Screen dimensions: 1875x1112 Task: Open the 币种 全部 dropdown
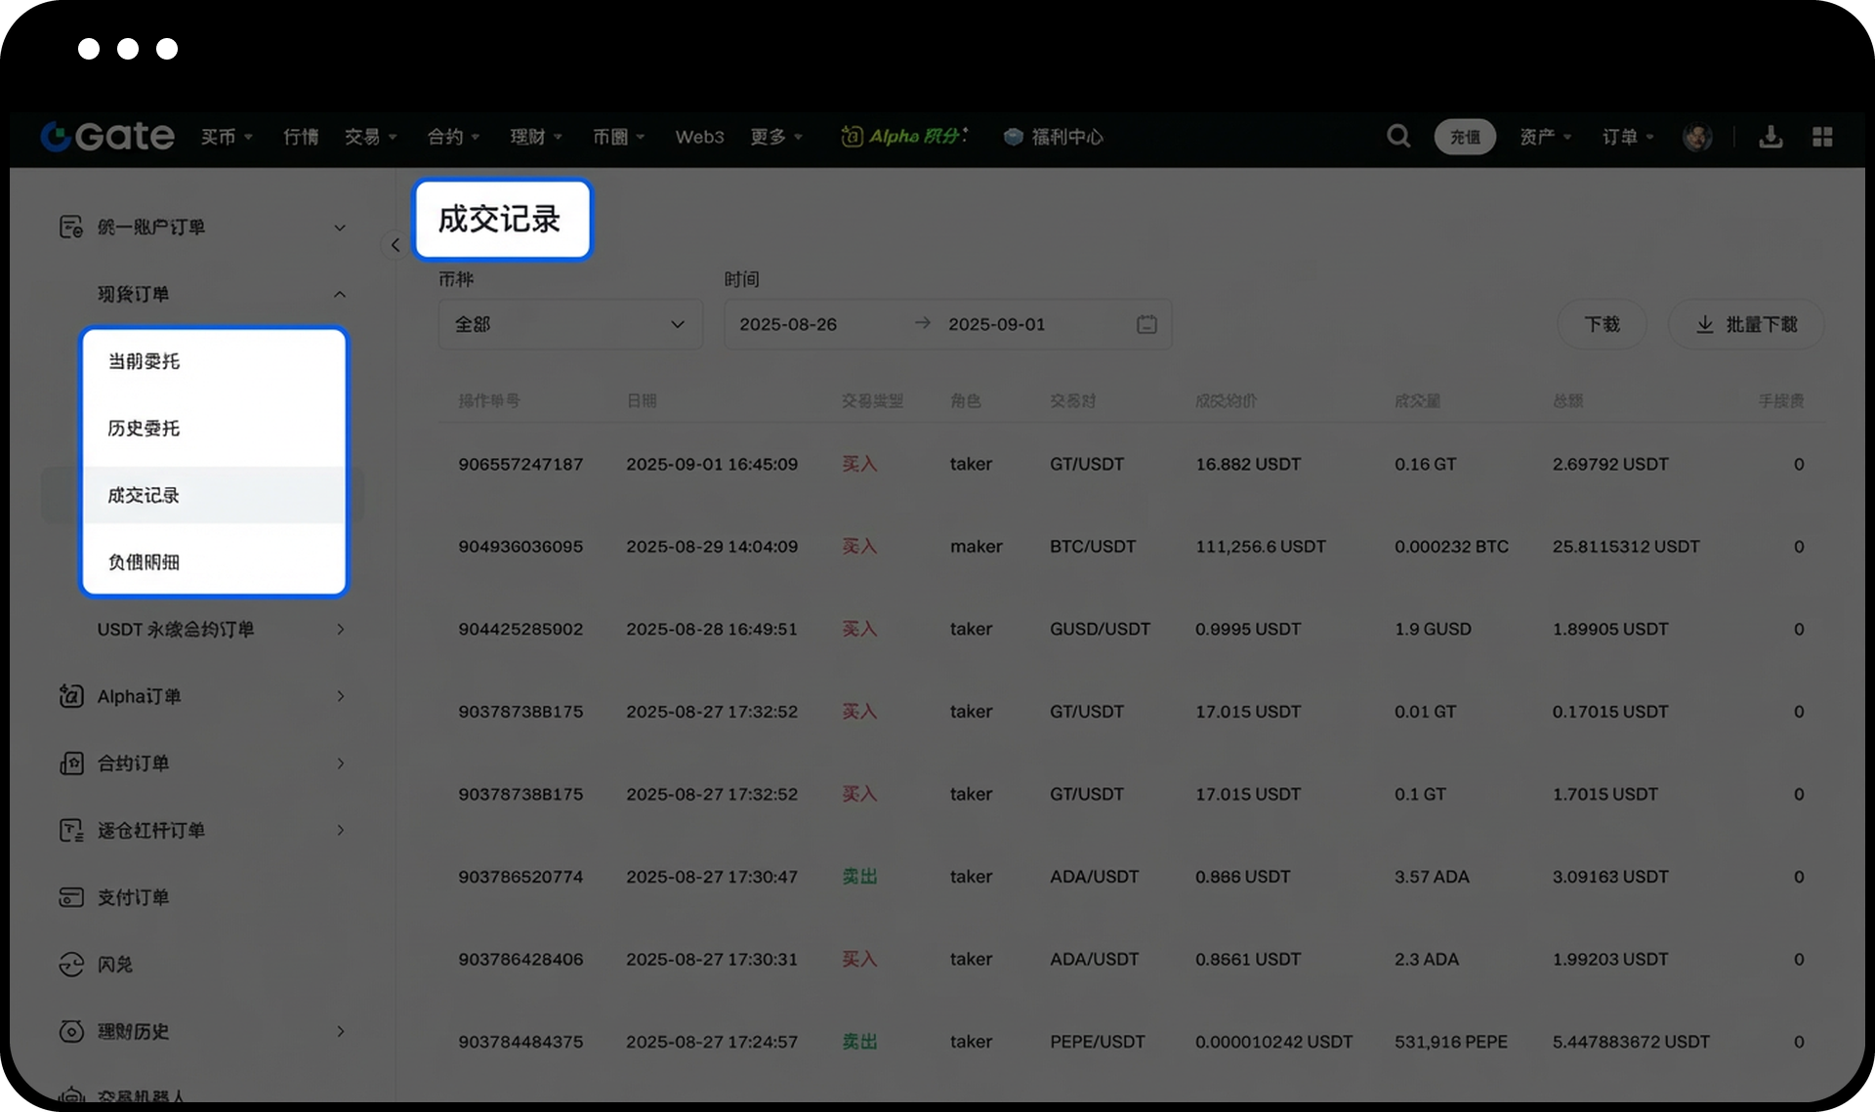570,324
